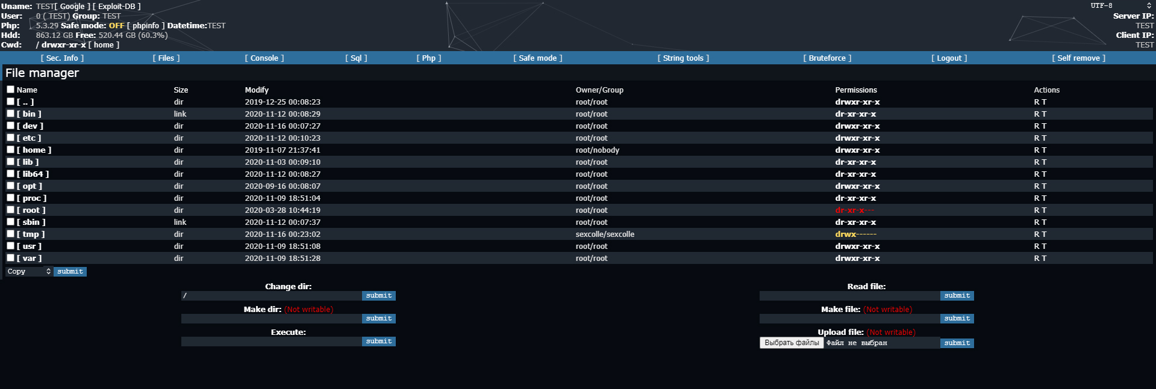1156x389 pixels.
Task: Open the opt directory
Action: (30, 186)
